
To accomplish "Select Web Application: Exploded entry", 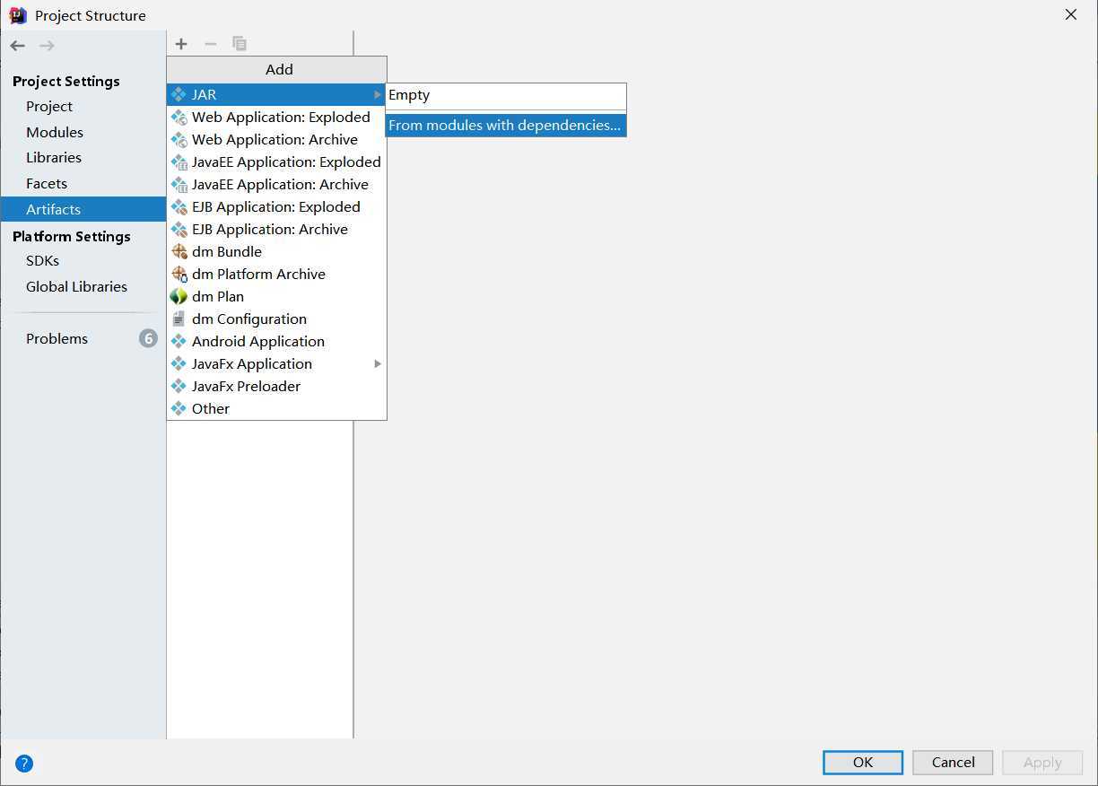I will 280,117.
